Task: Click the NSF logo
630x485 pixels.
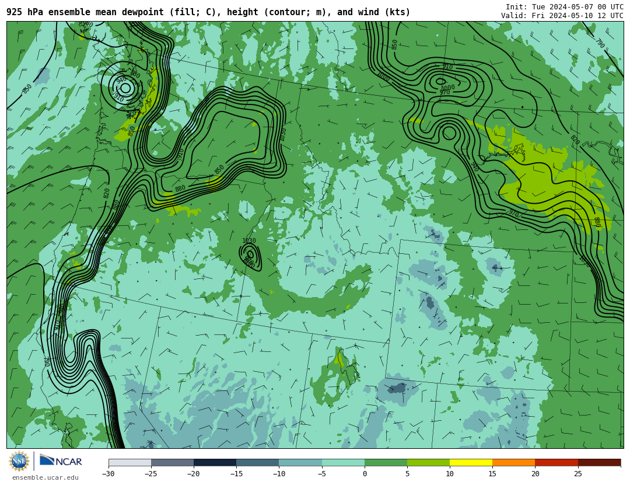Action: click(x=19, y=461)
